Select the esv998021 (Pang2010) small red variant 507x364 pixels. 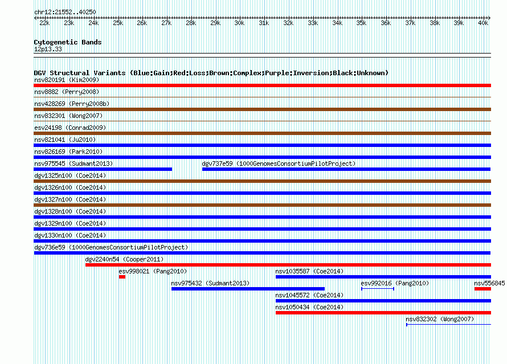(x=122, y=277)
